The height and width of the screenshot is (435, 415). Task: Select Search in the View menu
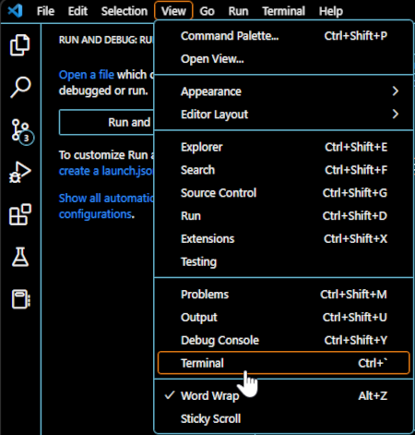tap(283, 170)
